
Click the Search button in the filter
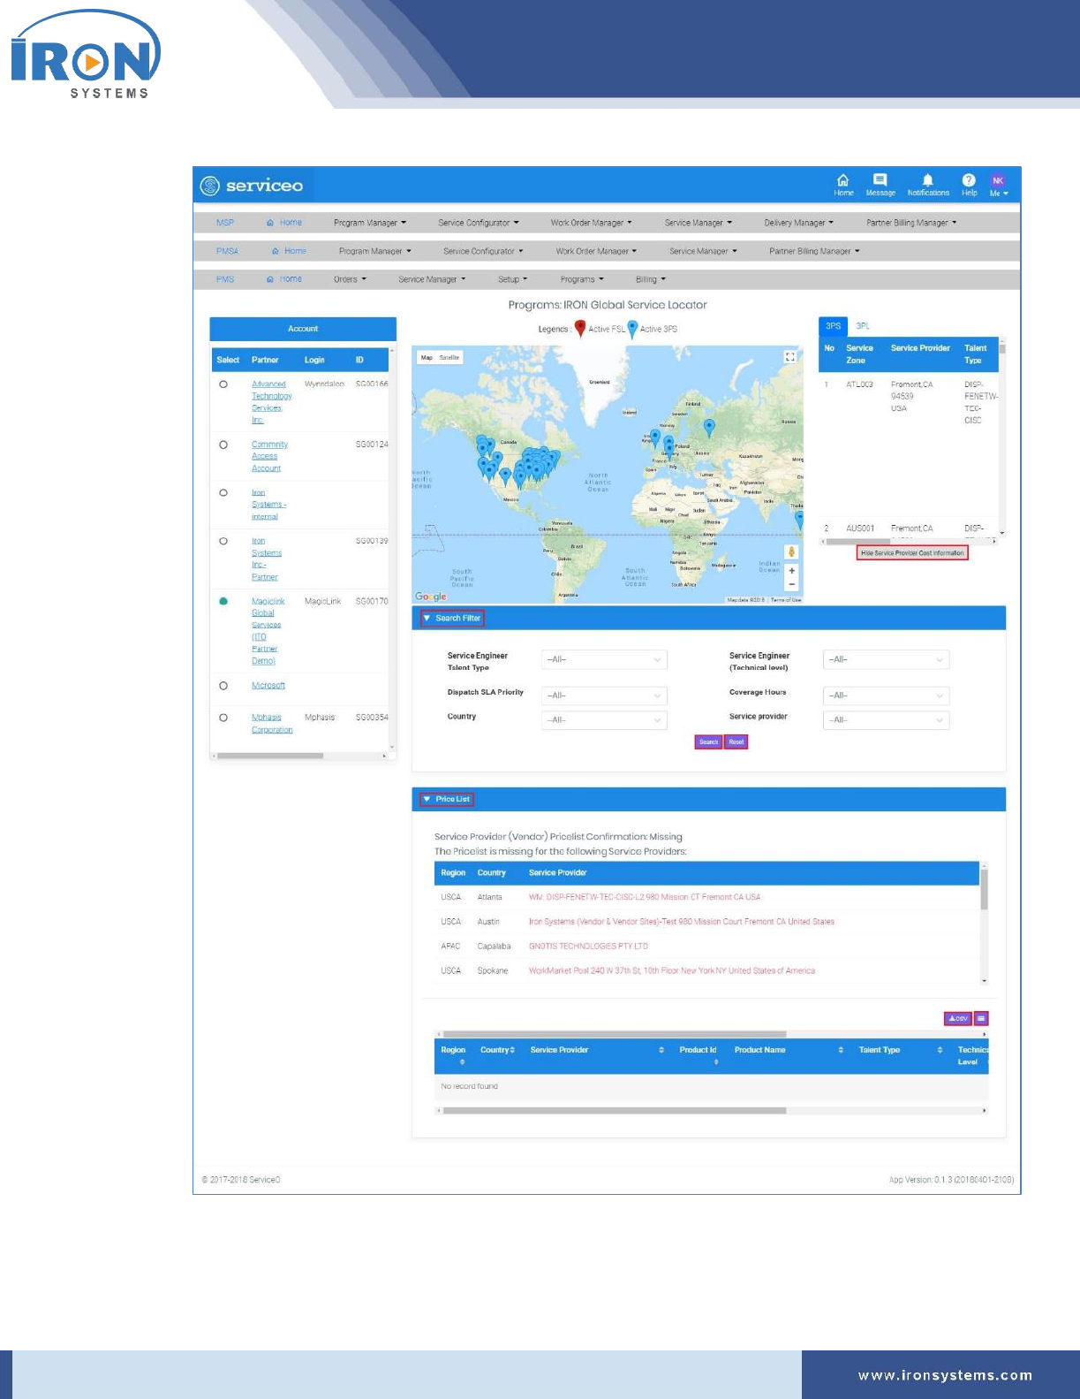(708, 742)
